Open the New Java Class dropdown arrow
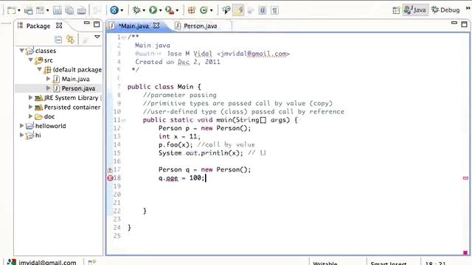This screenshot has height=265, width=472. 212,10
